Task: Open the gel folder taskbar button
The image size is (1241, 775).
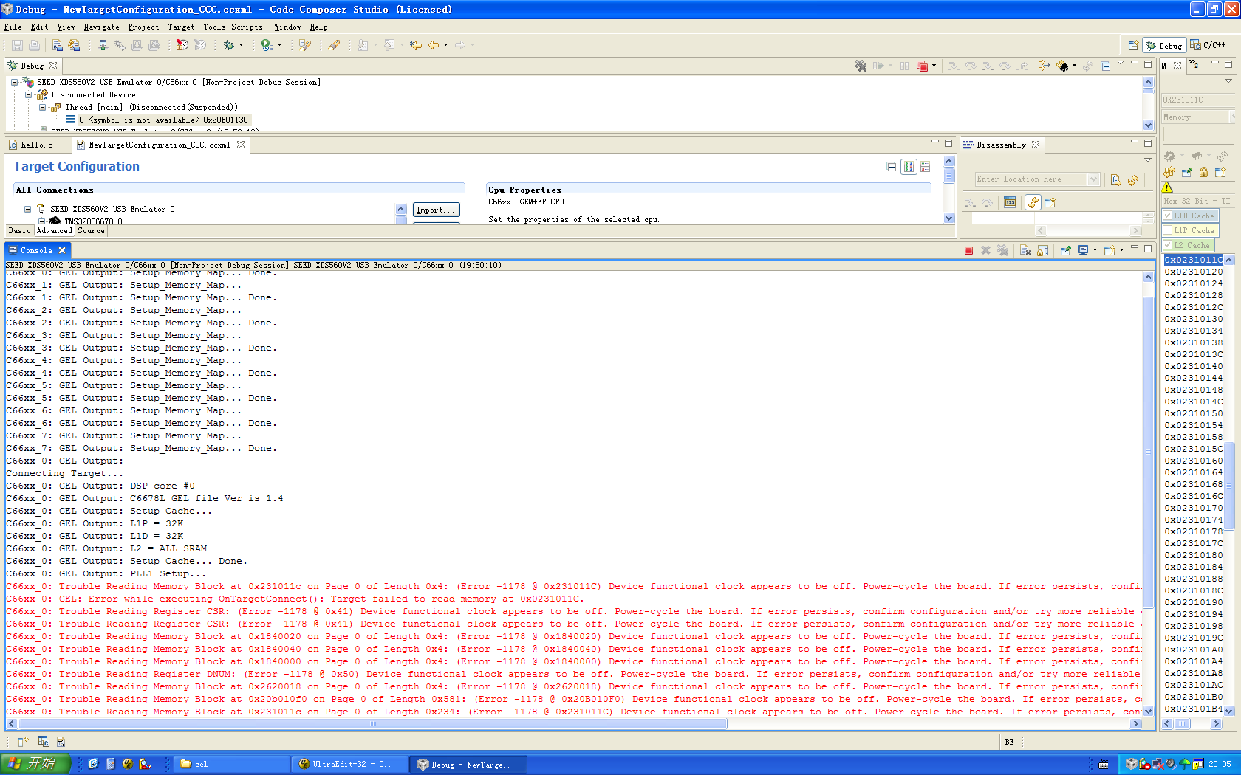Action: [x=231, y=764]
